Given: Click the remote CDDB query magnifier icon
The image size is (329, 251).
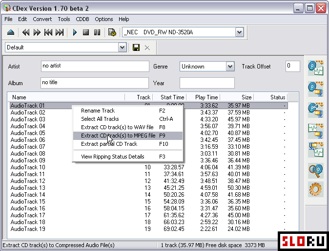Looking at the screenshot, I should pyautogui.click(x=315, y=171).
